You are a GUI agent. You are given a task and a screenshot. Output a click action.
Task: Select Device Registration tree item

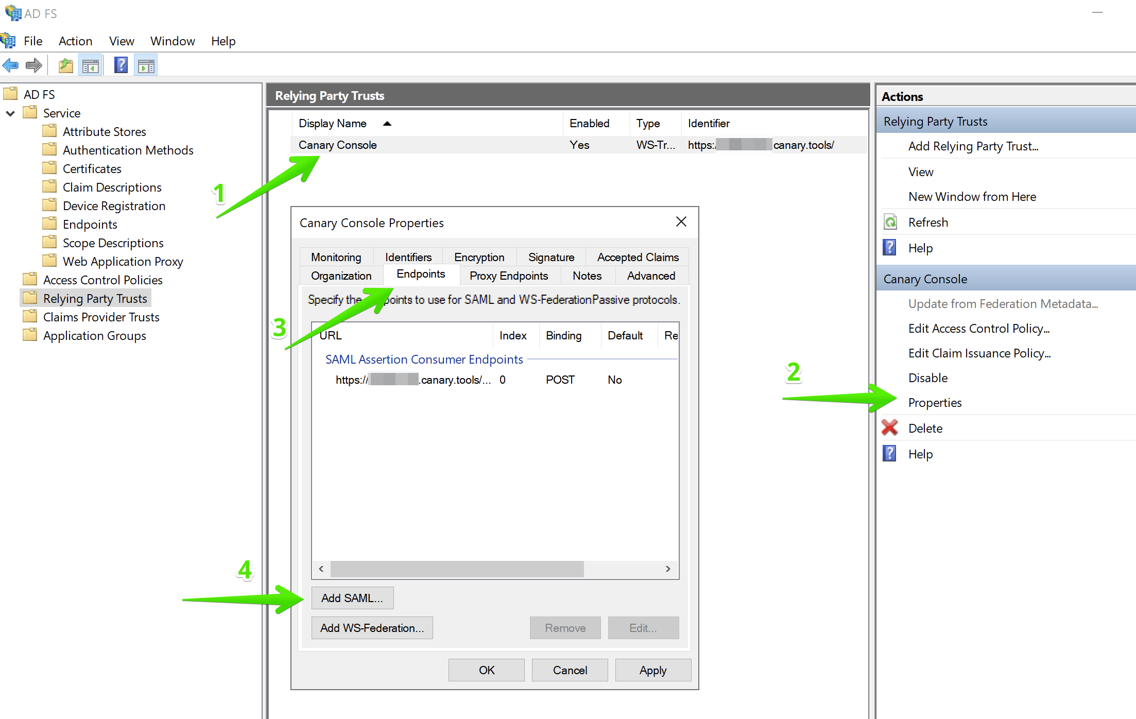pos(114,206)
